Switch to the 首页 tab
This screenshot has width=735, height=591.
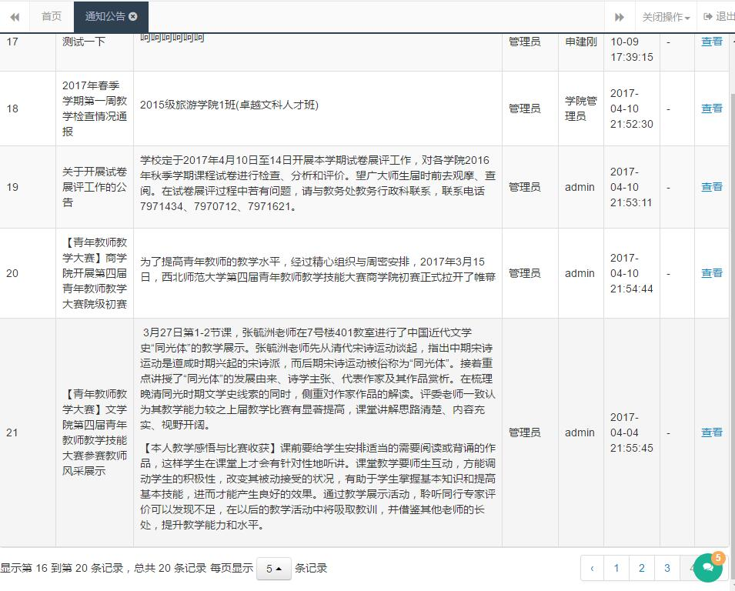pyautogui.click(x=52, y=16)
